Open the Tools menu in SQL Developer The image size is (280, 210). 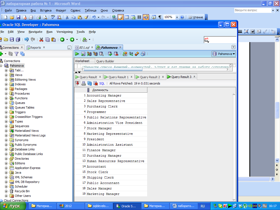tap(81, 32)
